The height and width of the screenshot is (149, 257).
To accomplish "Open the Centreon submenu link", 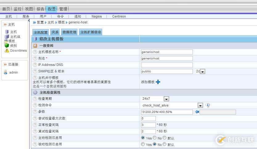I will coord(119,16).
